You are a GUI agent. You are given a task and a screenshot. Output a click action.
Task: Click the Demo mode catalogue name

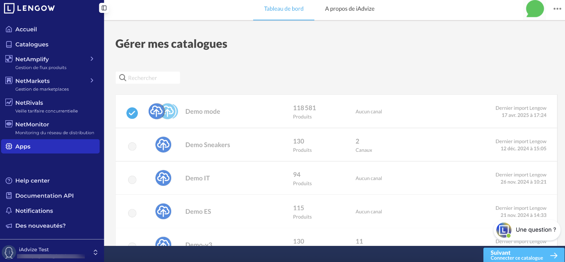203,111
